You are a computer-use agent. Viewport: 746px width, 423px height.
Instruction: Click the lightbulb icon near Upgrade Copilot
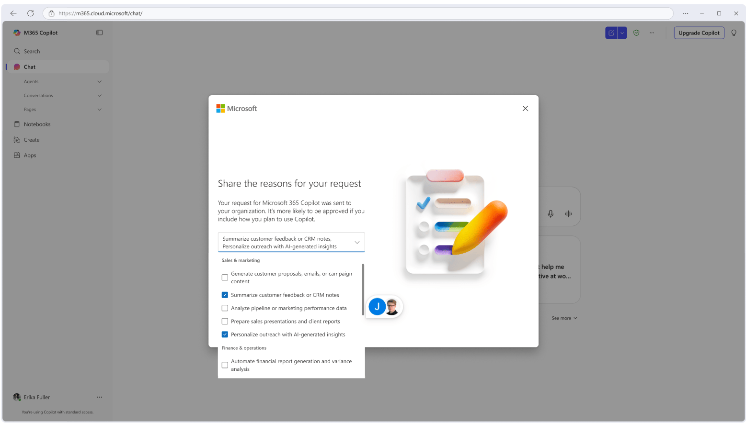(x=734, y=33)
